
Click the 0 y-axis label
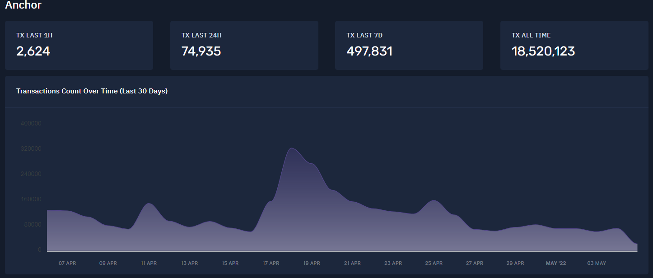40,250
